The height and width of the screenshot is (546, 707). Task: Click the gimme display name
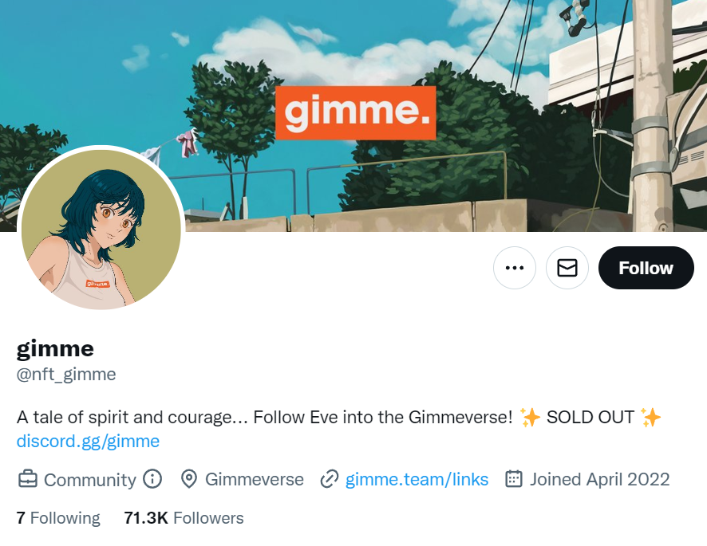(x=55, y=349)
